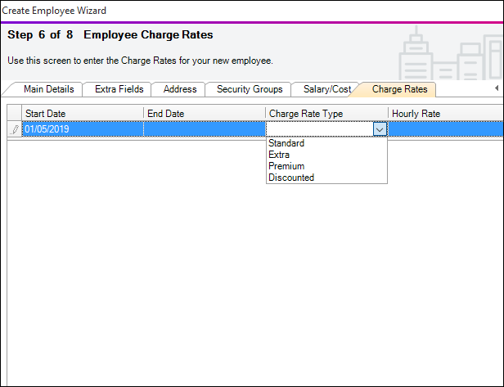The image size is (504, 387).
Task: Click the Start Date column header
Action: (82, 113)
